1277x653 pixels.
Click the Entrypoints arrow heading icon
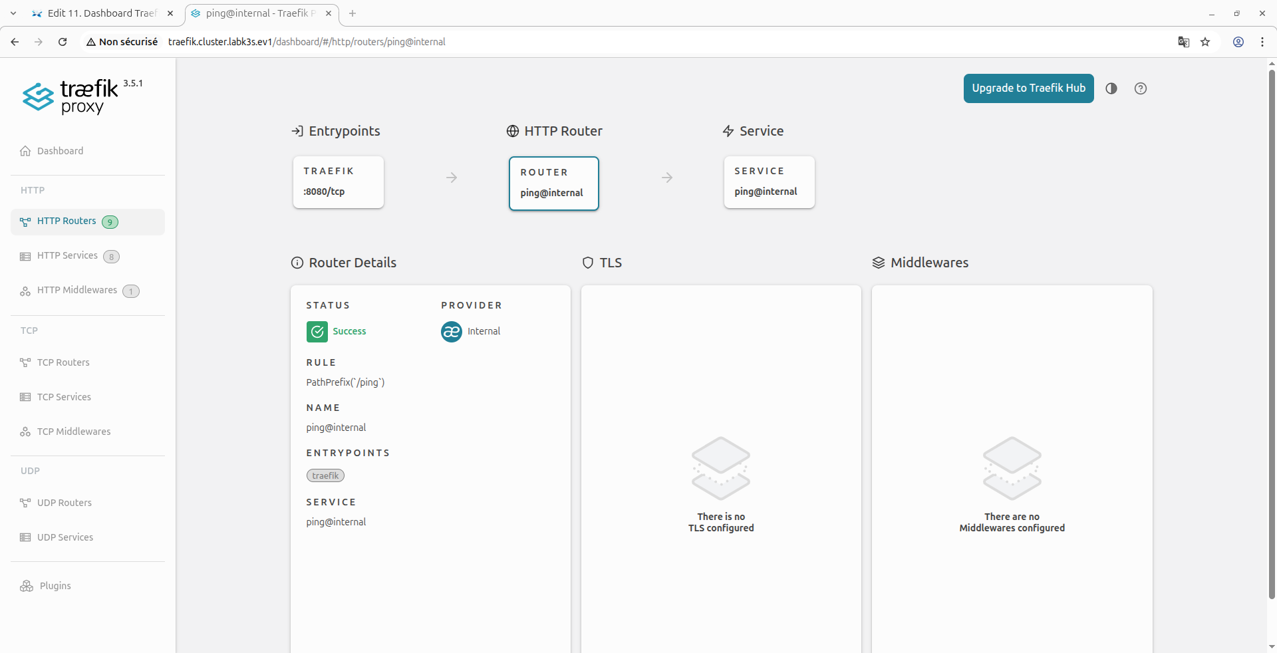pos(297,131)
